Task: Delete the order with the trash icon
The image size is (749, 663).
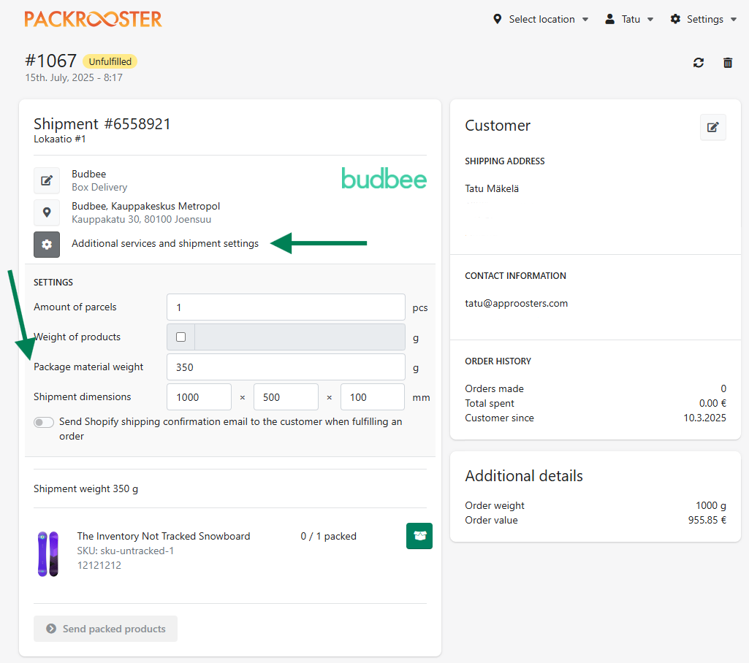Action: [x=728, y=63]
